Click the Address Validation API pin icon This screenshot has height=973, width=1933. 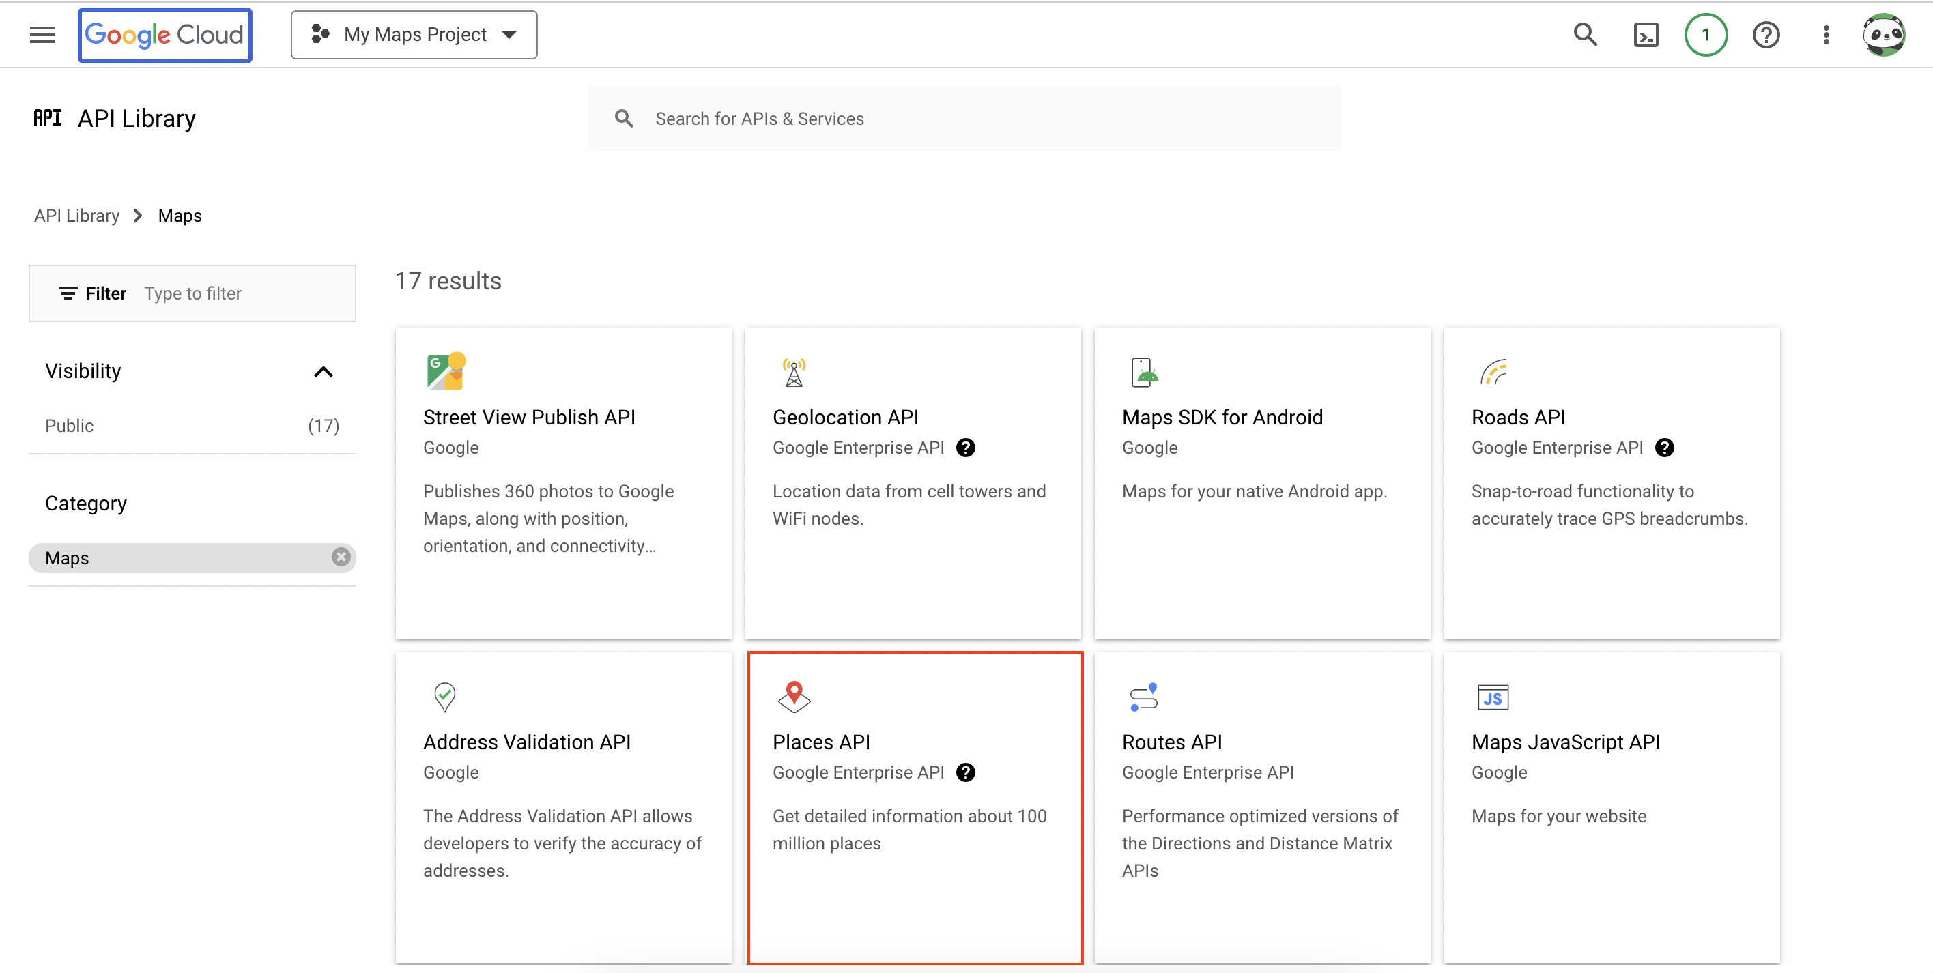point(444,696)
